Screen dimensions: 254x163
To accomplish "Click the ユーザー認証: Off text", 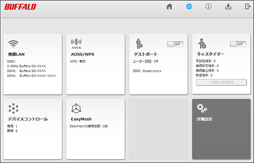I will (x=146, y=61).
